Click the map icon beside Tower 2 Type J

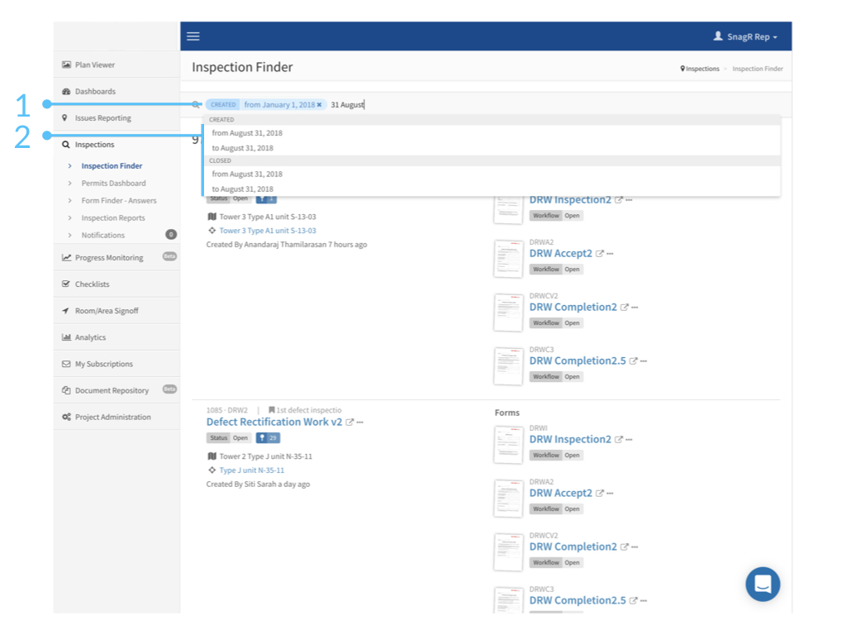coord(212,456)
